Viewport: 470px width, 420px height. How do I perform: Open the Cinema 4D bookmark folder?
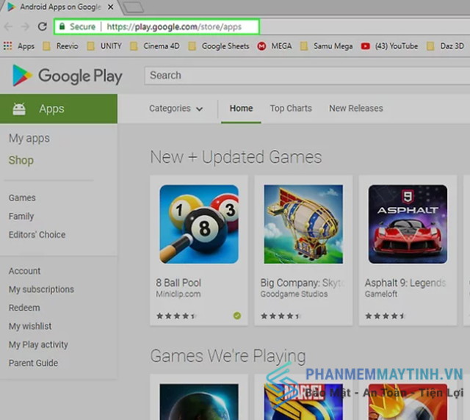click(155, 46)
